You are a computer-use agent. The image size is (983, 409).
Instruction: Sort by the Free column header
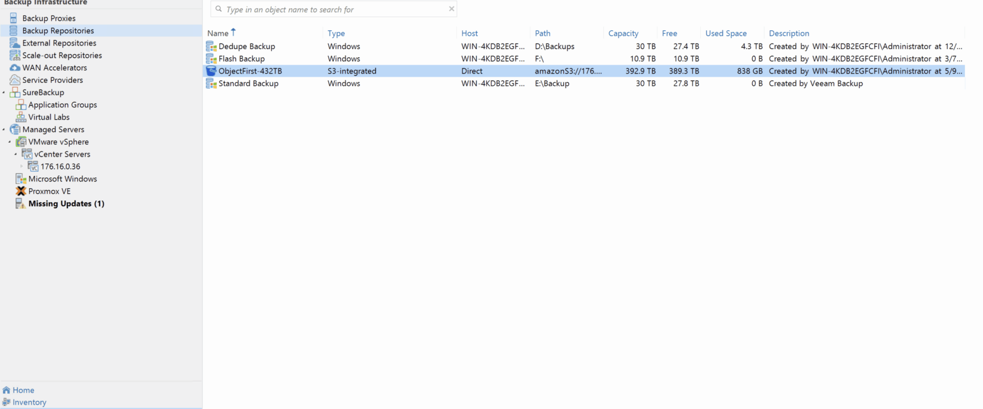pos(670,33)
